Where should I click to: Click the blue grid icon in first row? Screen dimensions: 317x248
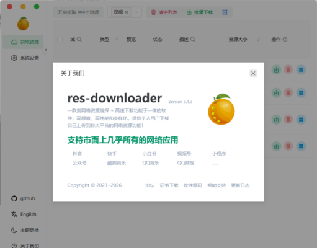coord(301,70)
